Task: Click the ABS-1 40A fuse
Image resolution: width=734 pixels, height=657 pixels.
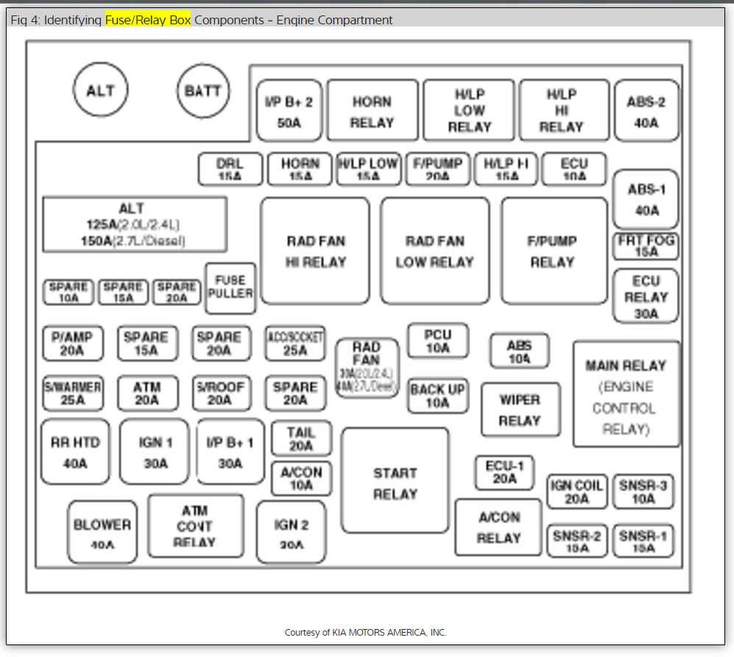Action: pos(646,200)
